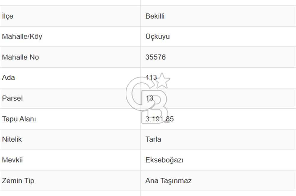Viewport: 296px width, 196px height.
Task: Click the Tapu Alanı label
Action: 19,119
